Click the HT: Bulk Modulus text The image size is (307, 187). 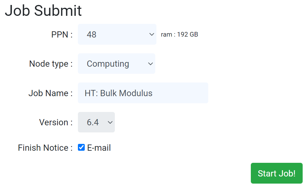pyautogui.click(x=119, y=93)
